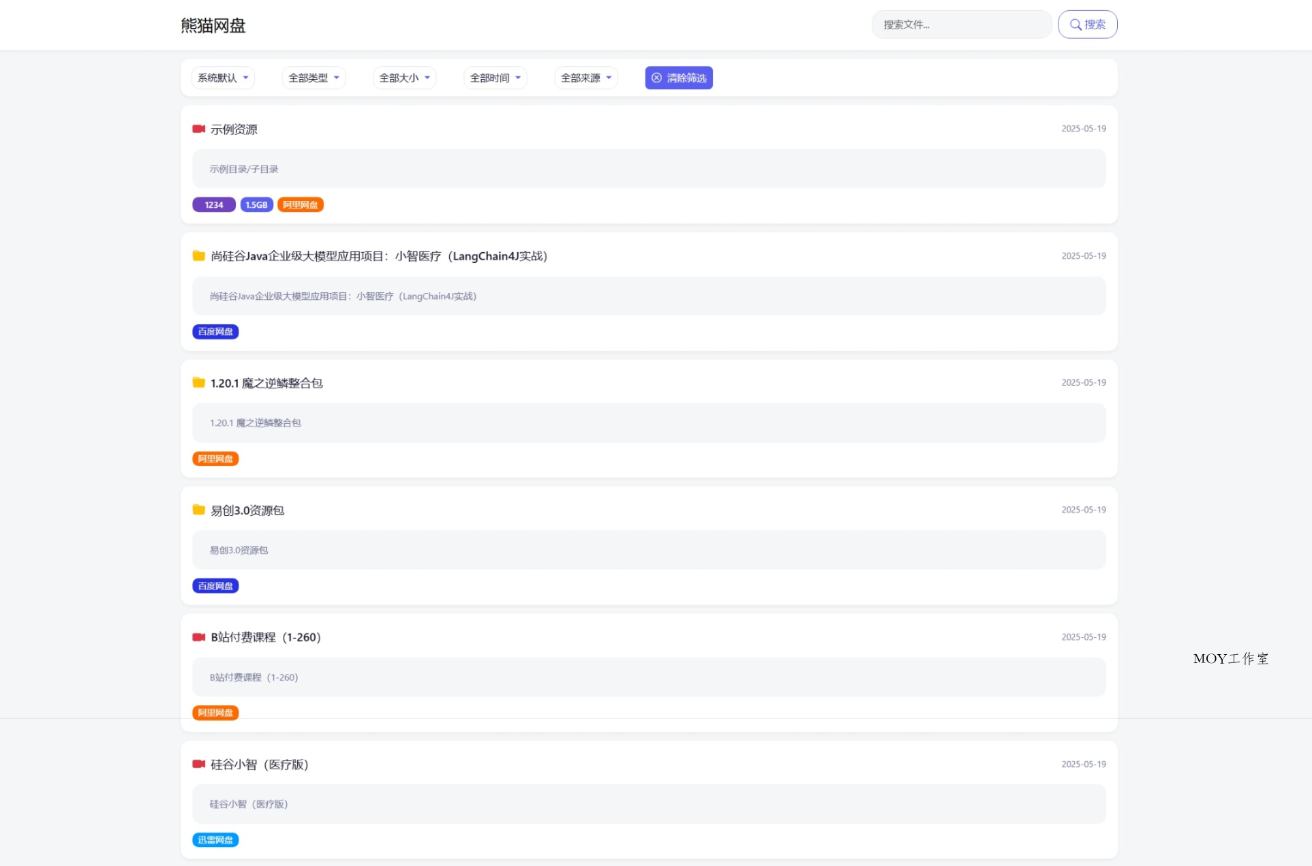Click video icon beside B站付费课程 (1-260)
The height and width of the screenshot is (866, 1312).
click(x=198, y=637)
